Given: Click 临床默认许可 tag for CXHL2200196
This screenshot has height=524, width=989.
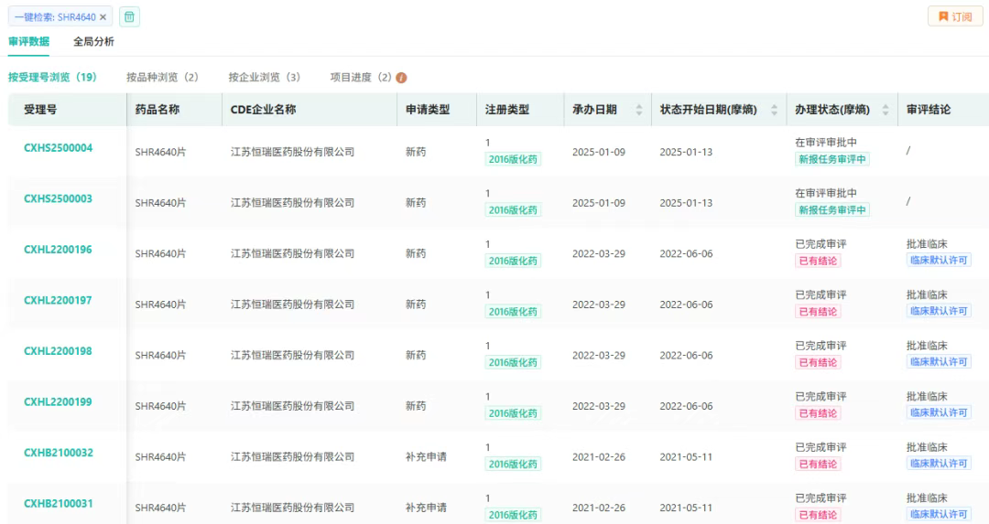Looking at the screenshot, I should pos(939,261).
